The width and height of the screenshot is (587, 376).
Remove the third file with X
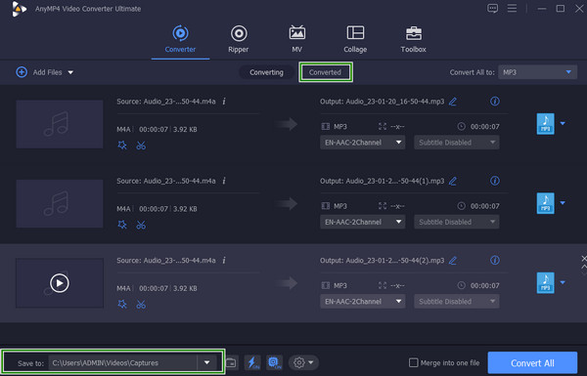(x=584, y=258)
